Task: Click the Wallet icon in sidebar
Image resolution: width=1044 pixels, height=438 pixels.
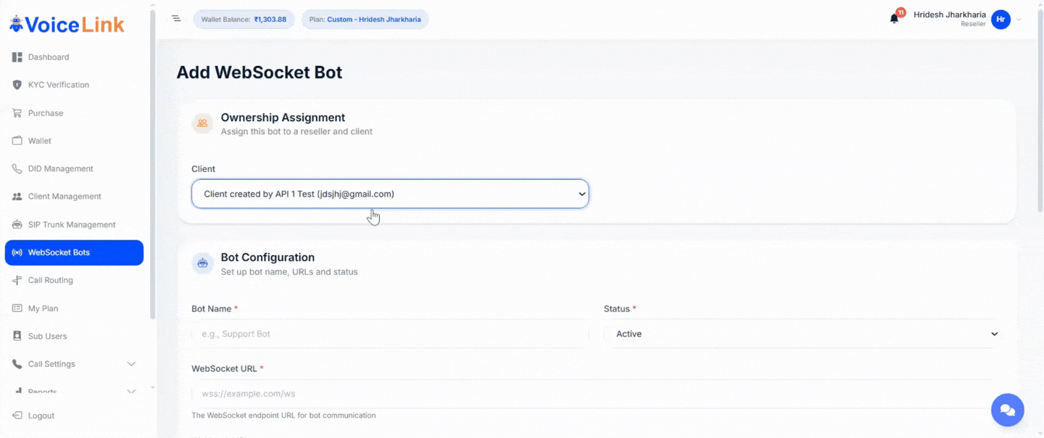Action: [x=17, y=141]
